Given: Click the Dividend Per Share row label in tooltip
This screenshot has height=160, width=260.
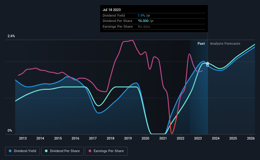Looking at the screenshot, I should [117, 21].
